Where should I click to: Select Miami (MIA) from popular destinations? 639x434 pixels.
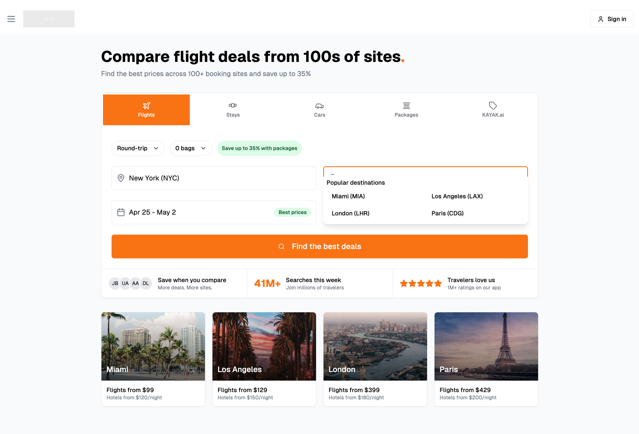348,196
